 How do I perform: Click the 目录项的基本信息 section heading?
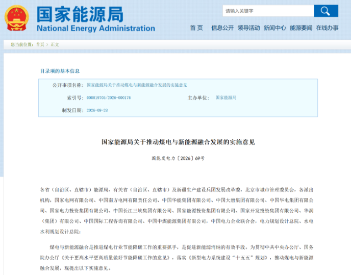tap(60, 71)
